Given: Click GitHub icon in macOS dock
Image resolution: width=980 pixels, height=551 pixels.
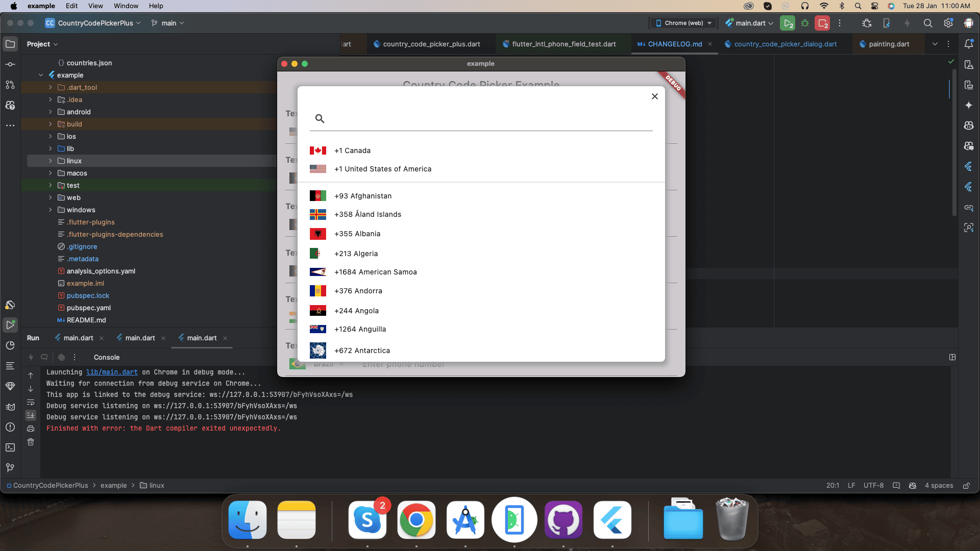Looking at the screenshot, I should pos(564,519).
